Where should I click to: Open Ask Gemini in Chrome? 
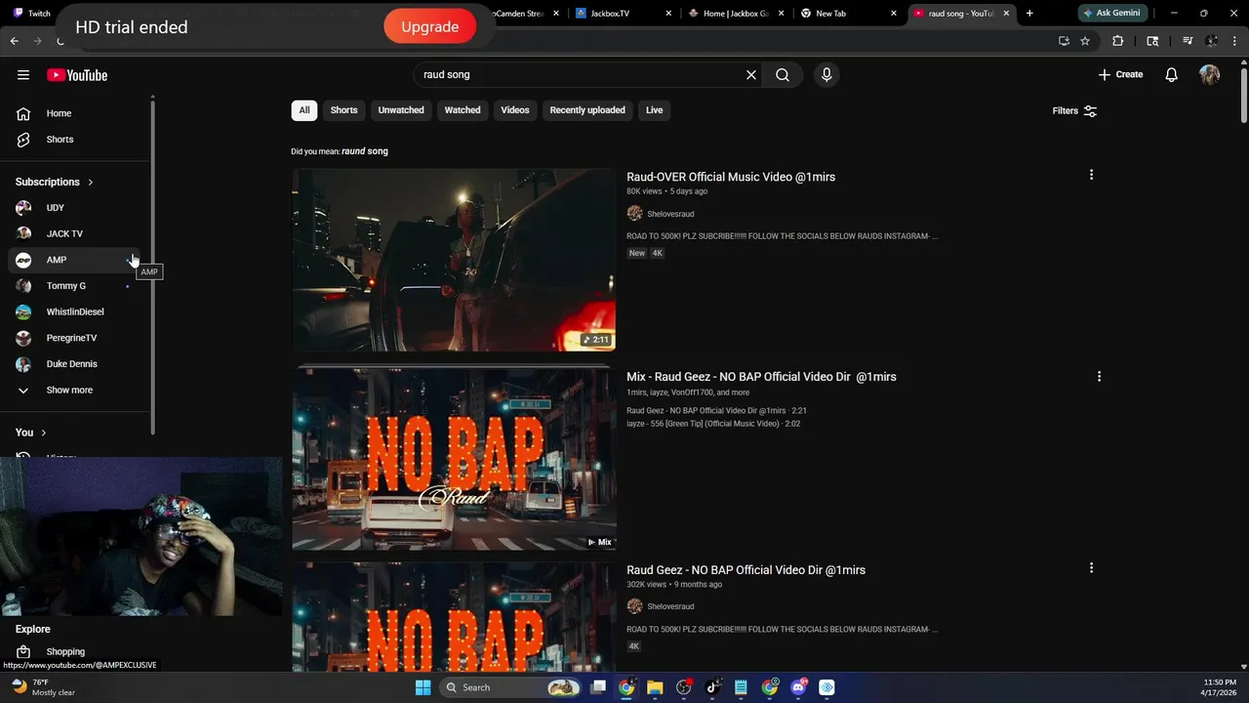click(x=1111, y=14)
